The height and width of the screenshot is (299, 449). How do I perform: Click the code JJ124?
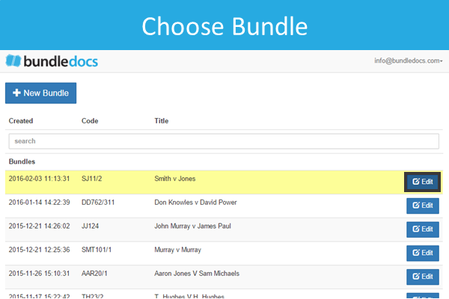click(x=91, y=226)
